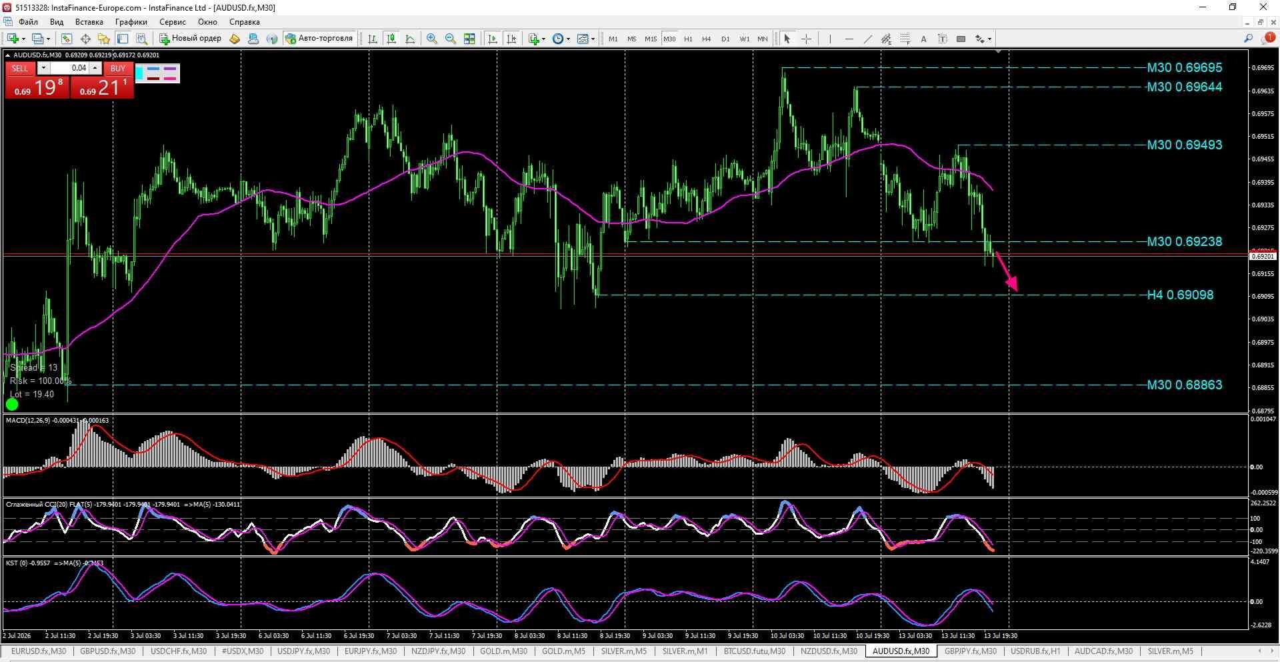Draw a horizontal line
The image size is (1280, 662).
pyautogui.click(x=849, y=39)
